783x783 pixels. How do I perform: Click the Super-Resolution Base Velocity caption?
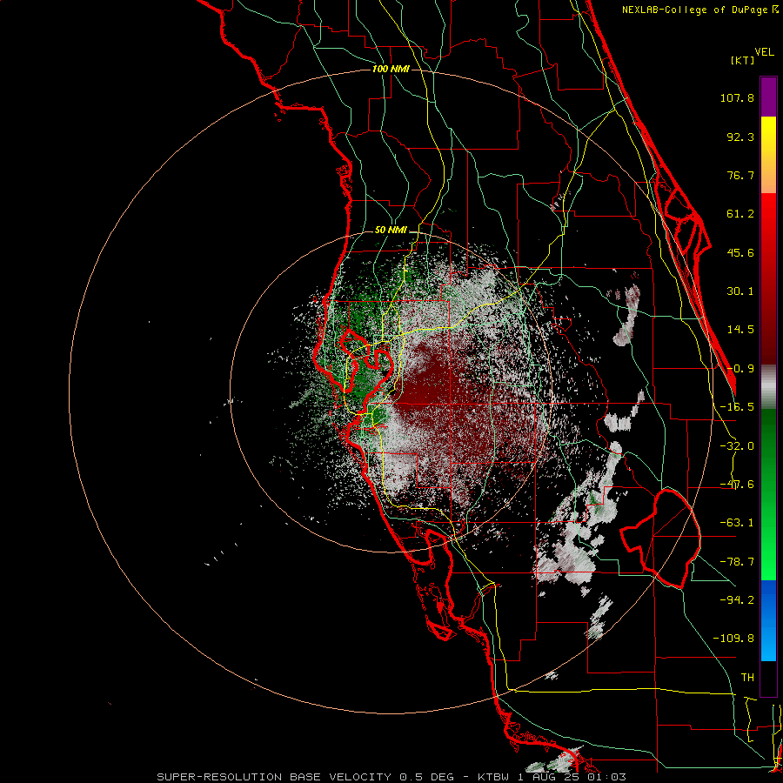click(x=391, y=777)
